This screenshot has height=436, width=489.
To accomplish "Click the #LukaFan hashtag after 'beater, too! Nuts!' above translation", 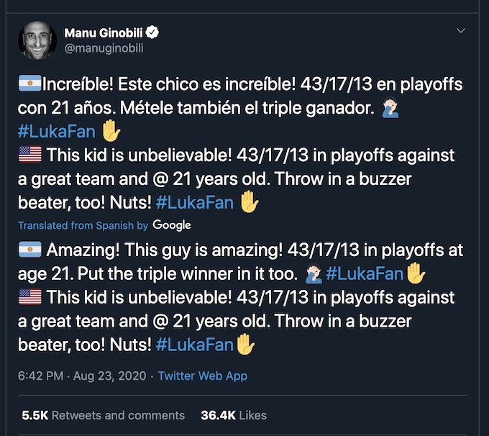I will [x=195, y=203].
